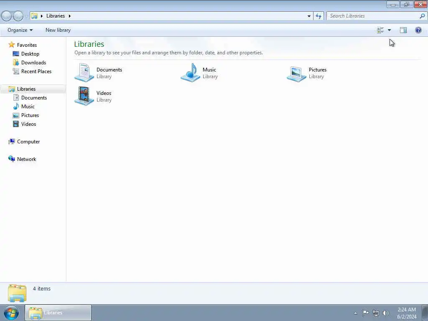Viewport: 428px width, 321px height.
Task: Select Computer label in navigation pane
Action: point(28,142)
